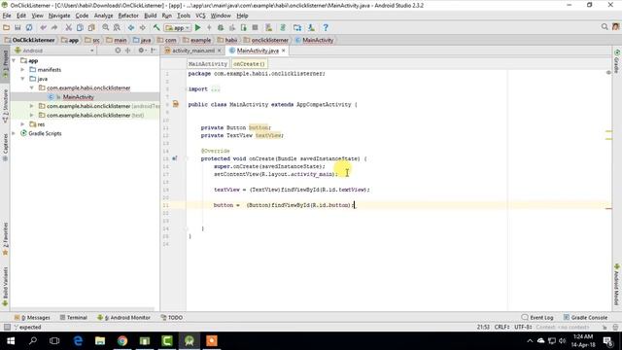The width and height of the screenshot is (622, 350).
Task: Close the activity_main.xml tab
Action: pos(219,51)
